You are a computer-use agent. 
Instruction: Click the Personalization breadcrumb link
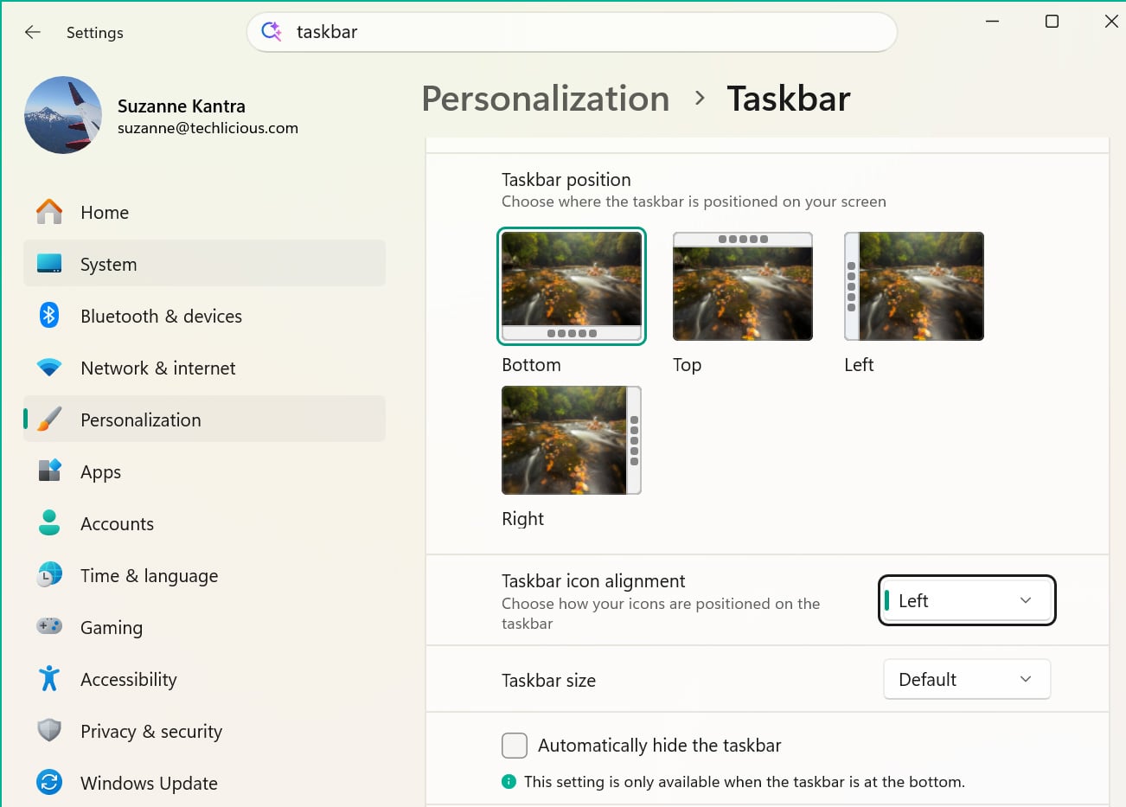coord(546,99)
